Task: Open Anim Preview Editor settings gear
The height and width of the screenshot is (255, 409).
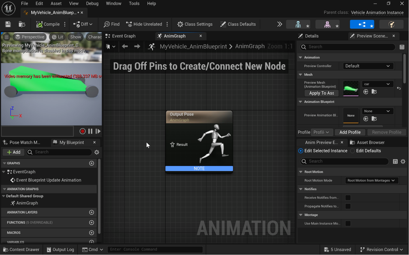Action: click(403, 161)
